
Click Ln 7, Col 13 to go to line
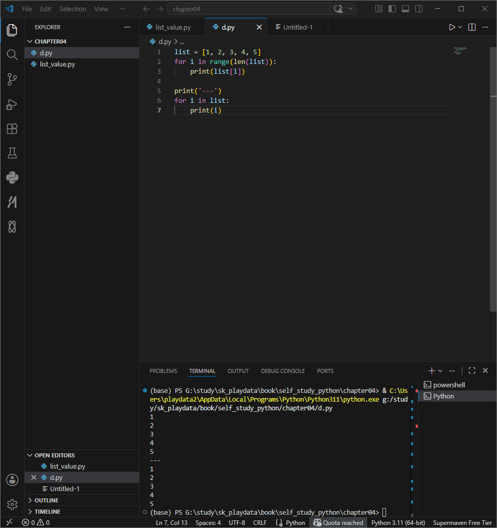[x=172, y=522]
